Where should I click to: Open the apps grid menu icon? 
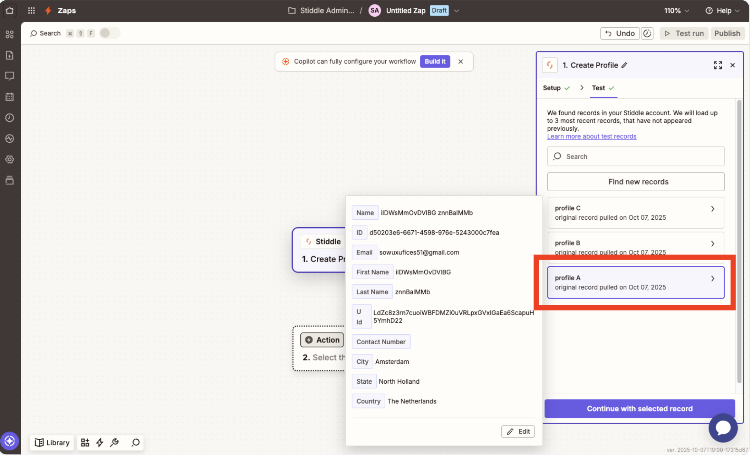point(31,10)
